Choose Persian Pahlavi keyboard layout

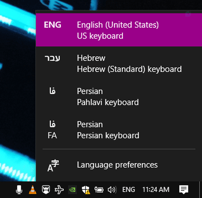[119, 97]
